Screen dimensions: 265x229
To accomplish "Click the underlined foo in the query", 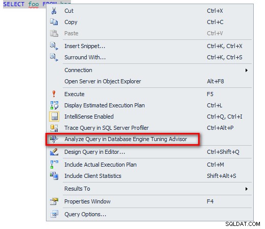I will pyautogui.click(x=34, y=4).
